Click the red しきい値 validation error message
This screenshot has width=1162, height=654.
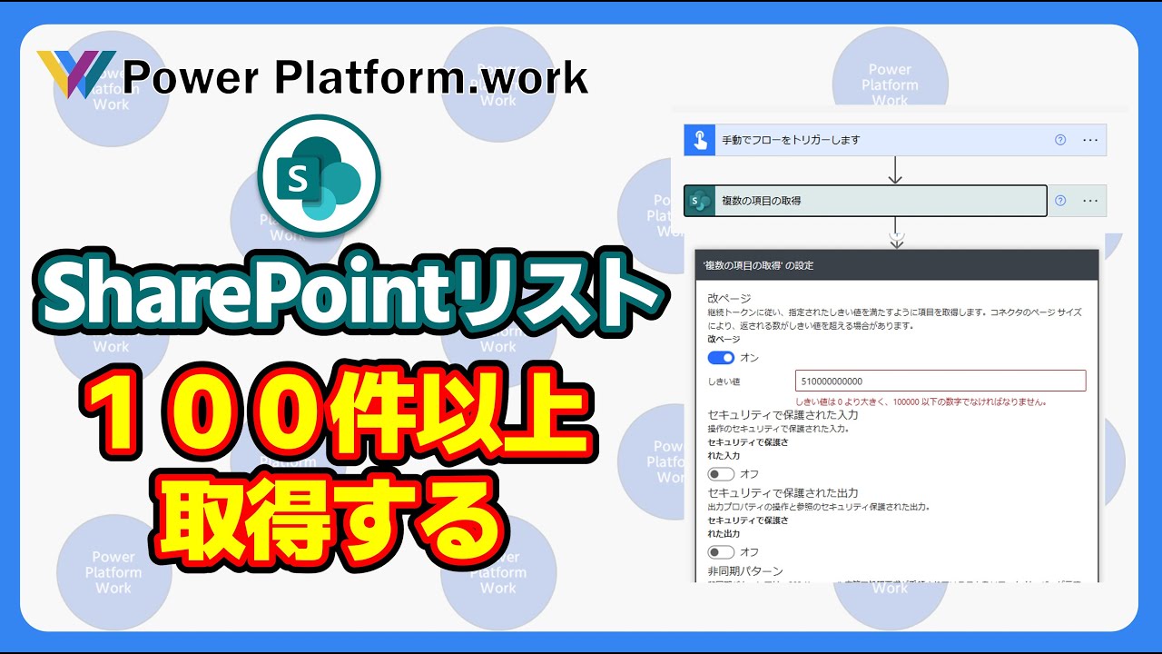921,401
